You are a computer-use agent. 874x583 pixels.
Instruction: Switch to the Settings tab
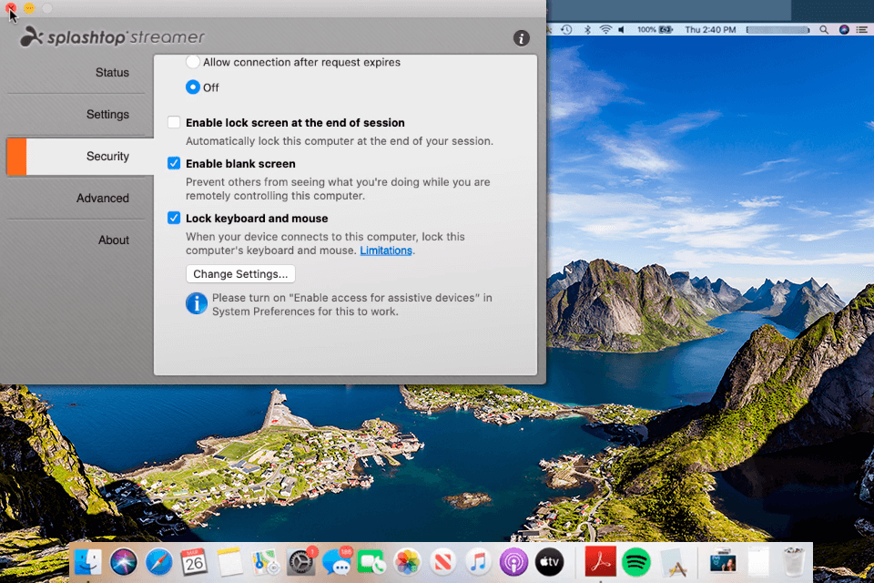click(x=107, y=115)
